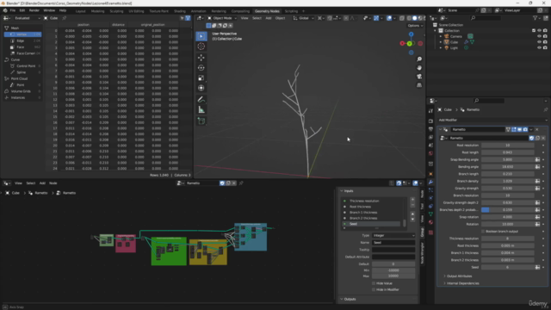Switch perspective/orthographic grid icon in viewport
The width and height of the screenshot is (551, 310).
pos(419,85)
